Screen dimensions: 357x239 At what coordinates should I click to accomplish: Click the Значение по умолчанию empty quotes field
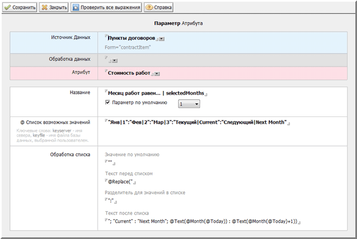[x=110, y=162]
